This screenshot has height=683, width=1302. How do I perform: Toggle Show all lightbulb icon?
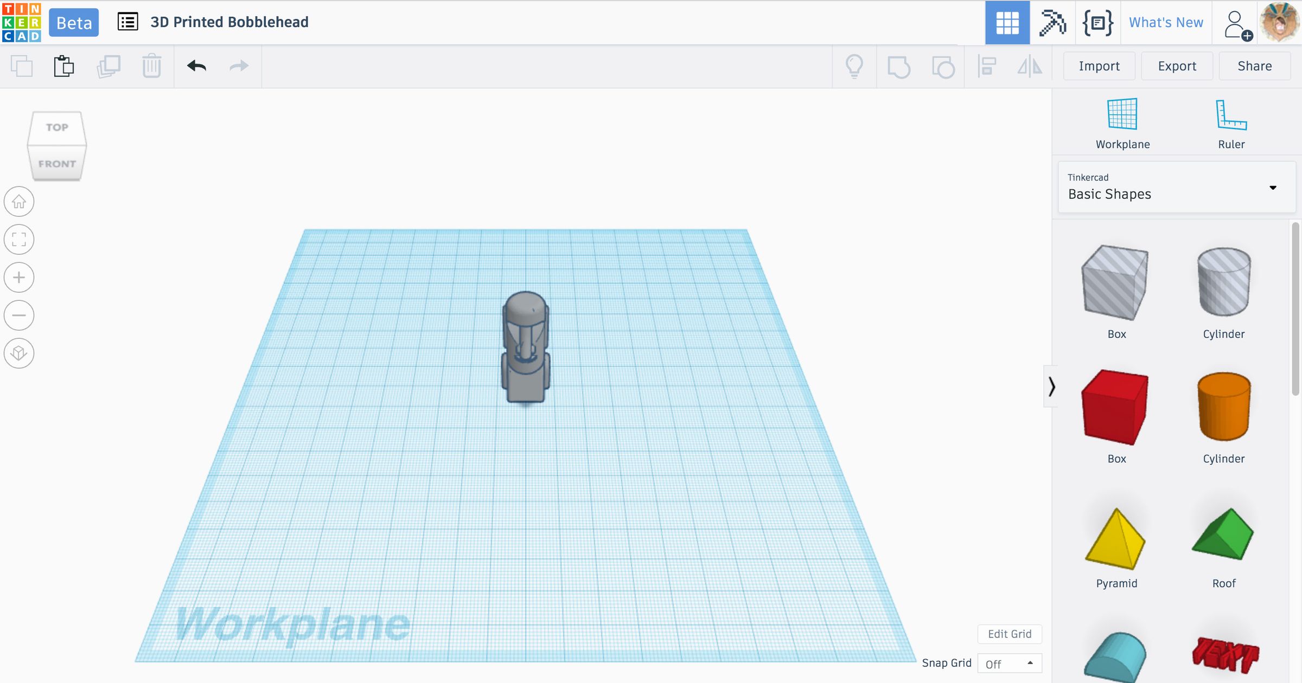[854, 66]
